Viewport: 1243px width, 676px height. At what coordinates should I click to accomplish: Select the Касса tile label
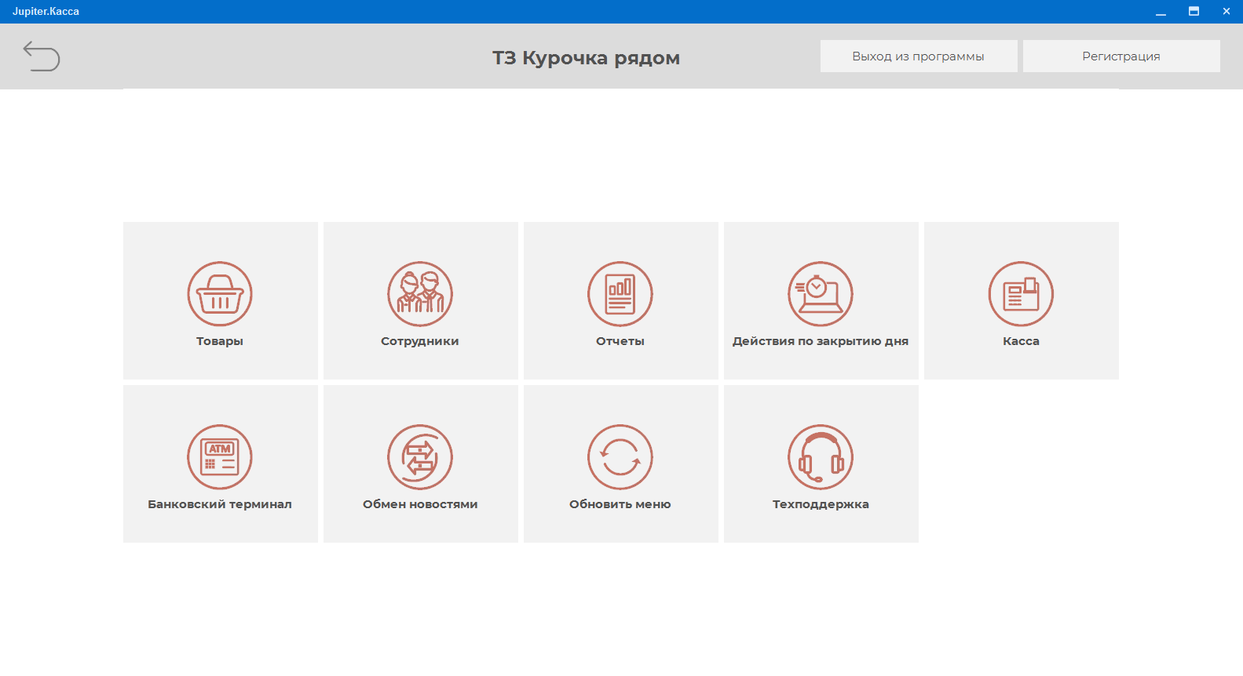pos(1021,341)
